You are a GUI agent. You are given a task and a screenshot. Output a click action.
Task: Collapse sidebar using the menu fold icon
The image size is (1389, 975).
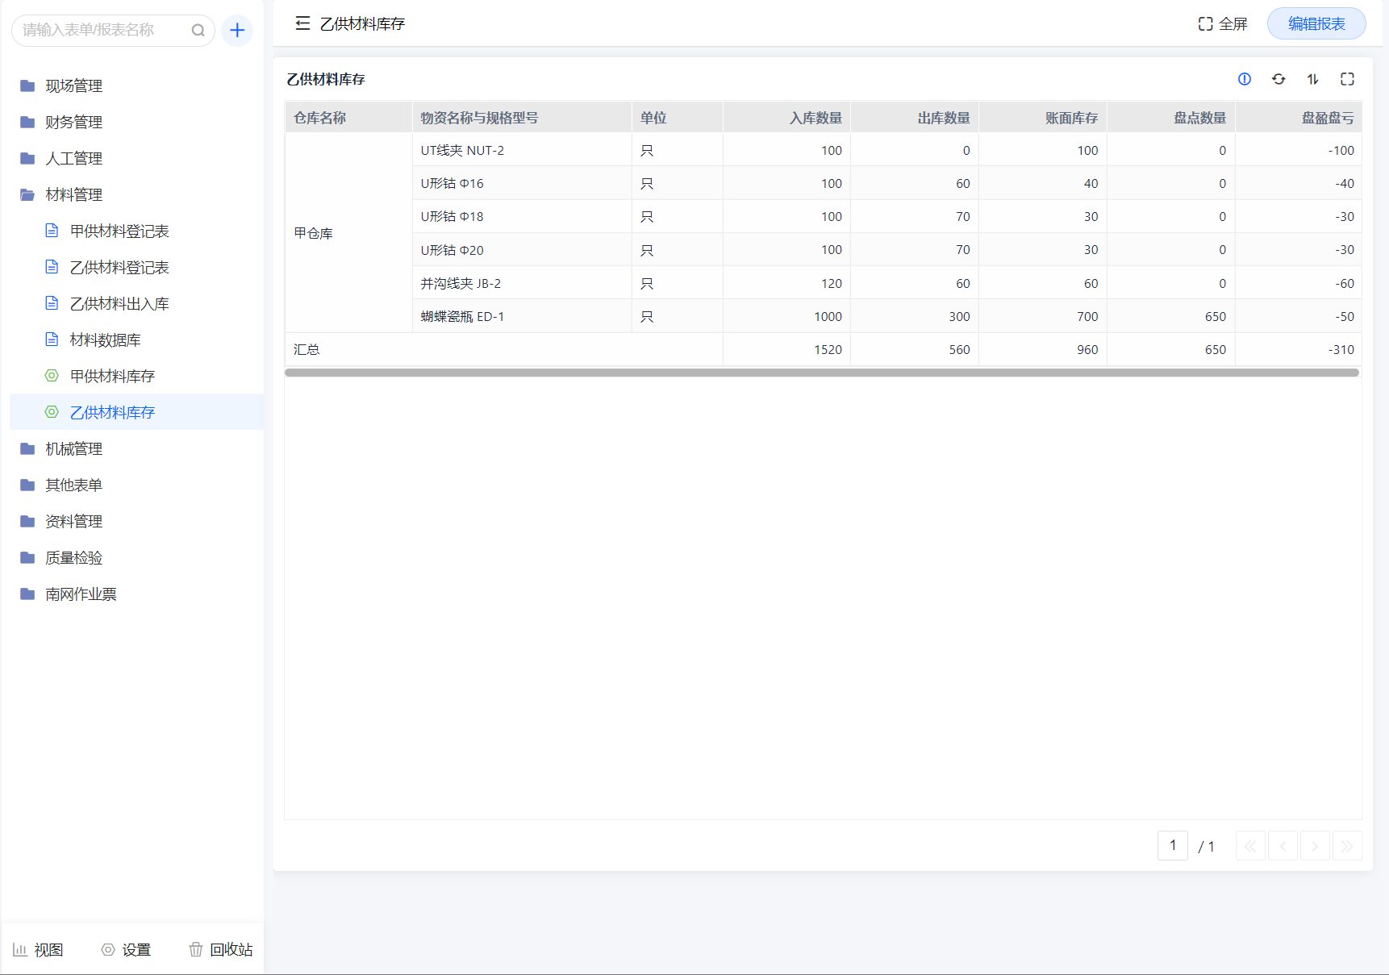(302, 23)
